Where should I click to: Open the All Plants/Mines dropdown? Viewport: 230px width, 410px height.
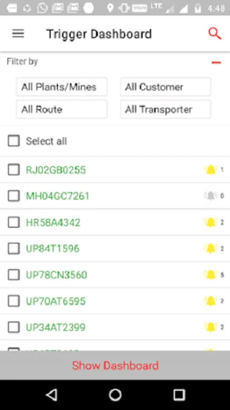[x=61, y=87]
